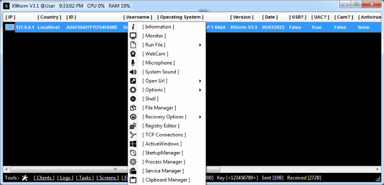
Task: Click the Service Manager icon
Action: click(x=133, y=171)
